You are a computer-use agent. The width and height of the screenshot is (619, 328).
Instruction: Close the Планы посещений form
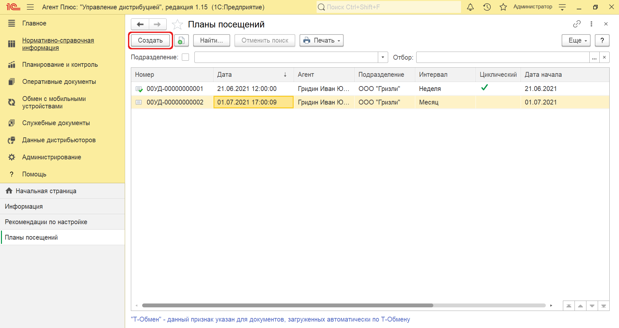click(x=606, y=24)
